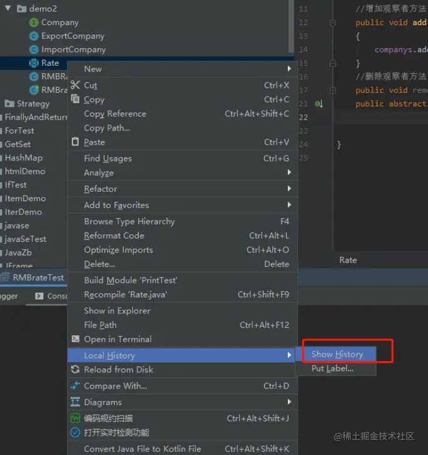The height and width of the screenshot is (455, 428).
Task: Click the Open in Terminal icon
Action: [75, 338]
